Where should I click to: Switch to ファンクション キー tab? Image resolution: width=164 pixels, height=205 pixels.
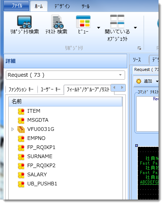(21, 89)
